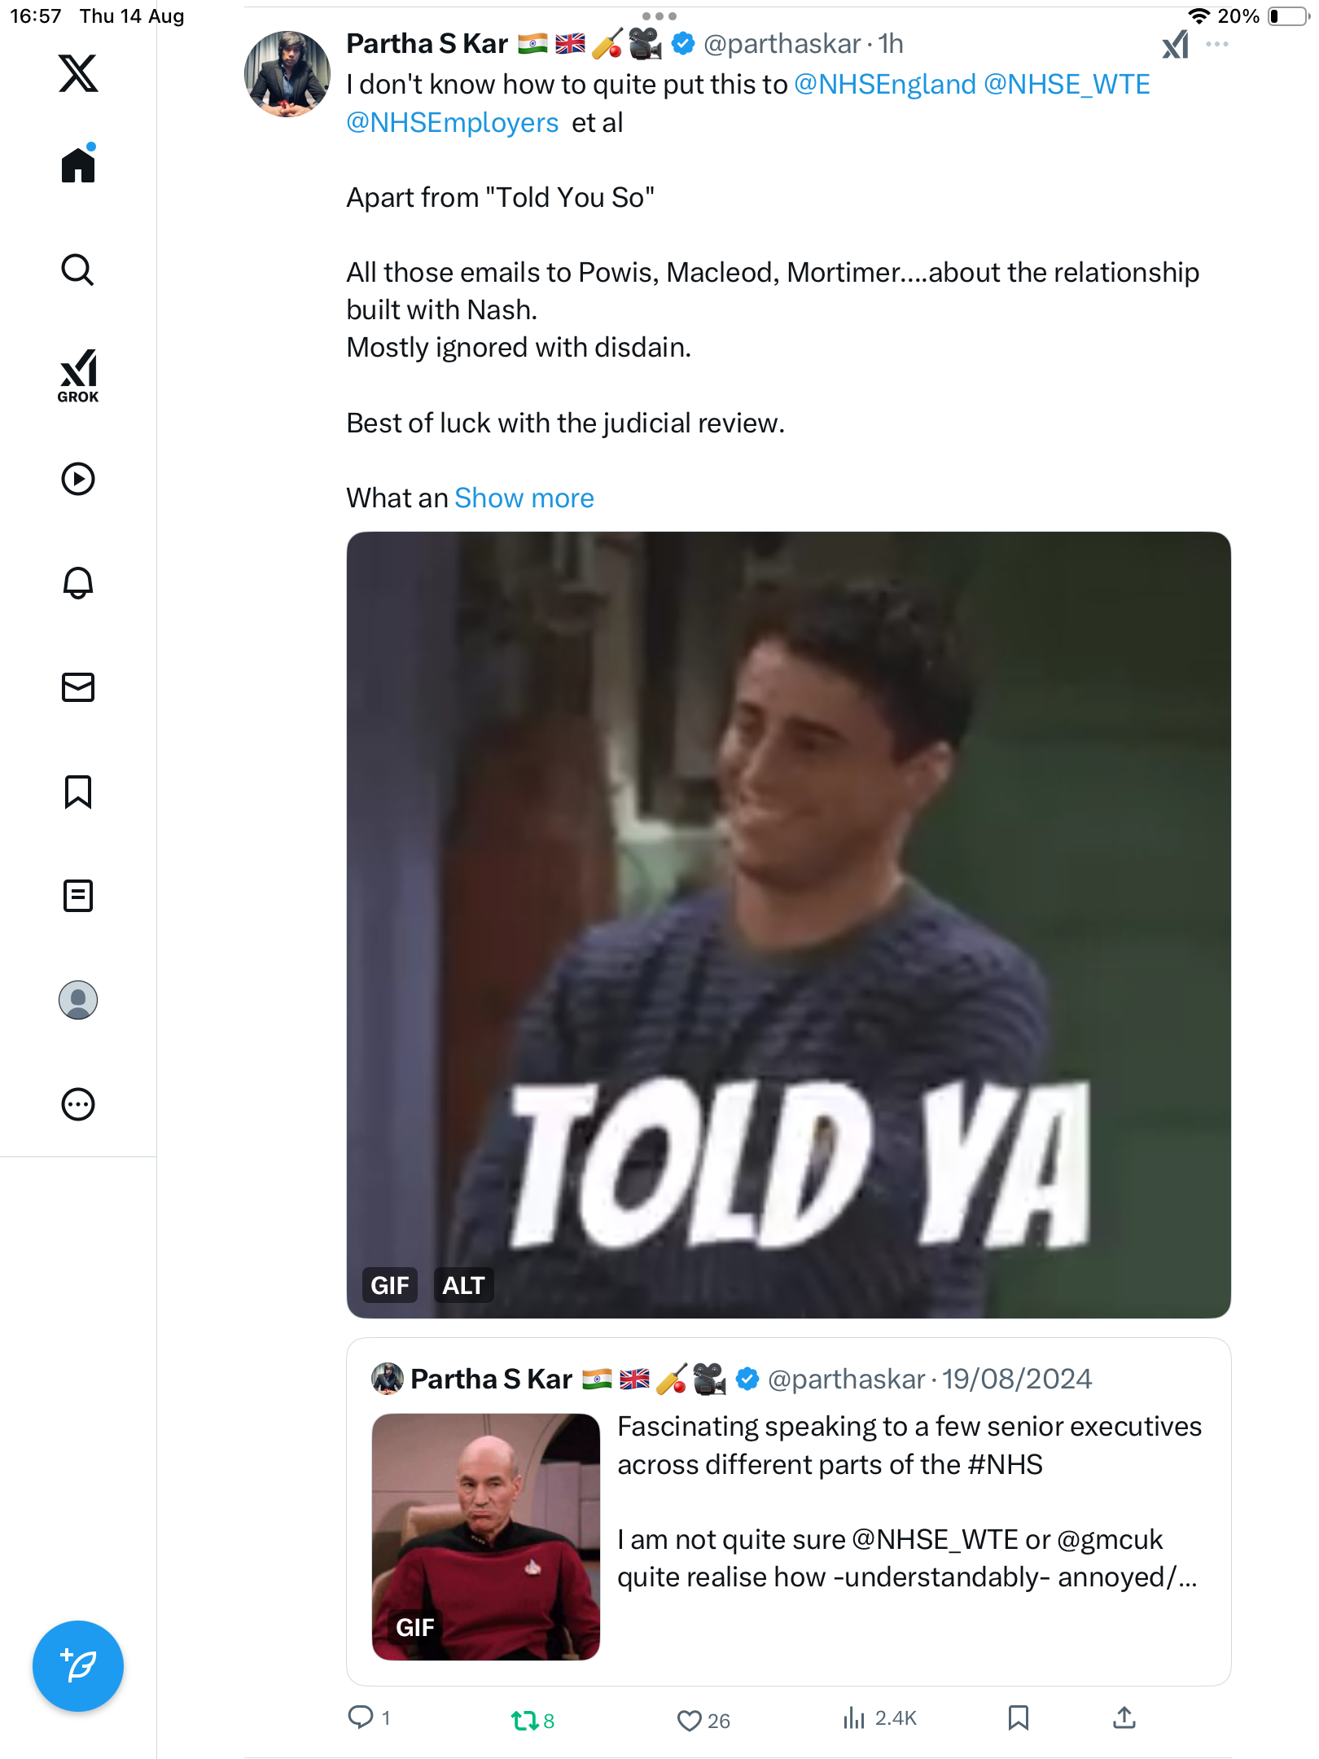The image size is (1319, 1759).
Task: Click the X logo at top left
Action: 78,73
